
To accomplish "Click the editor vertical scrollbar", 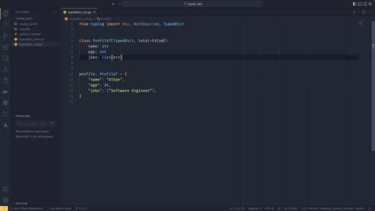I will (x=373, y=86).
